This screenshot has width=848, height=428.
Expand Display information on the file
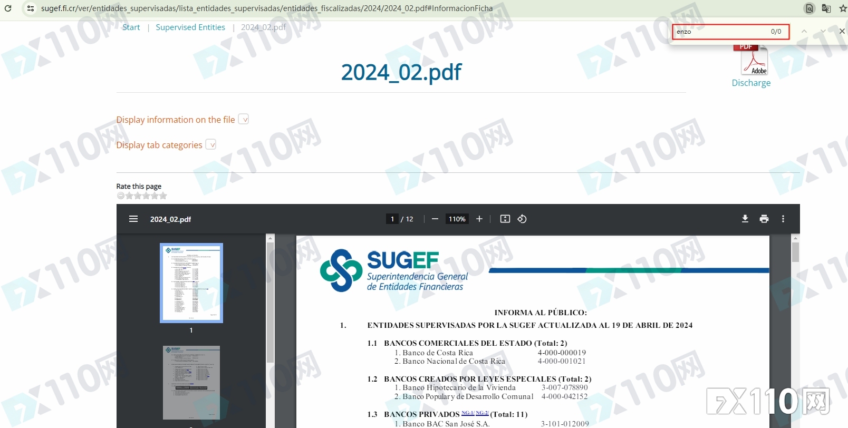tap(244, 119)
